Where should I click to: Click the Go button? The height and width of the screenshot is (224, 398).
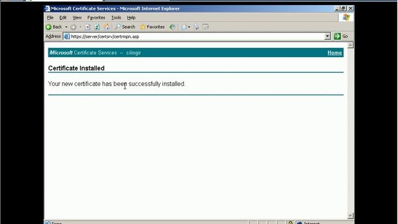click(x=341, y=36)
